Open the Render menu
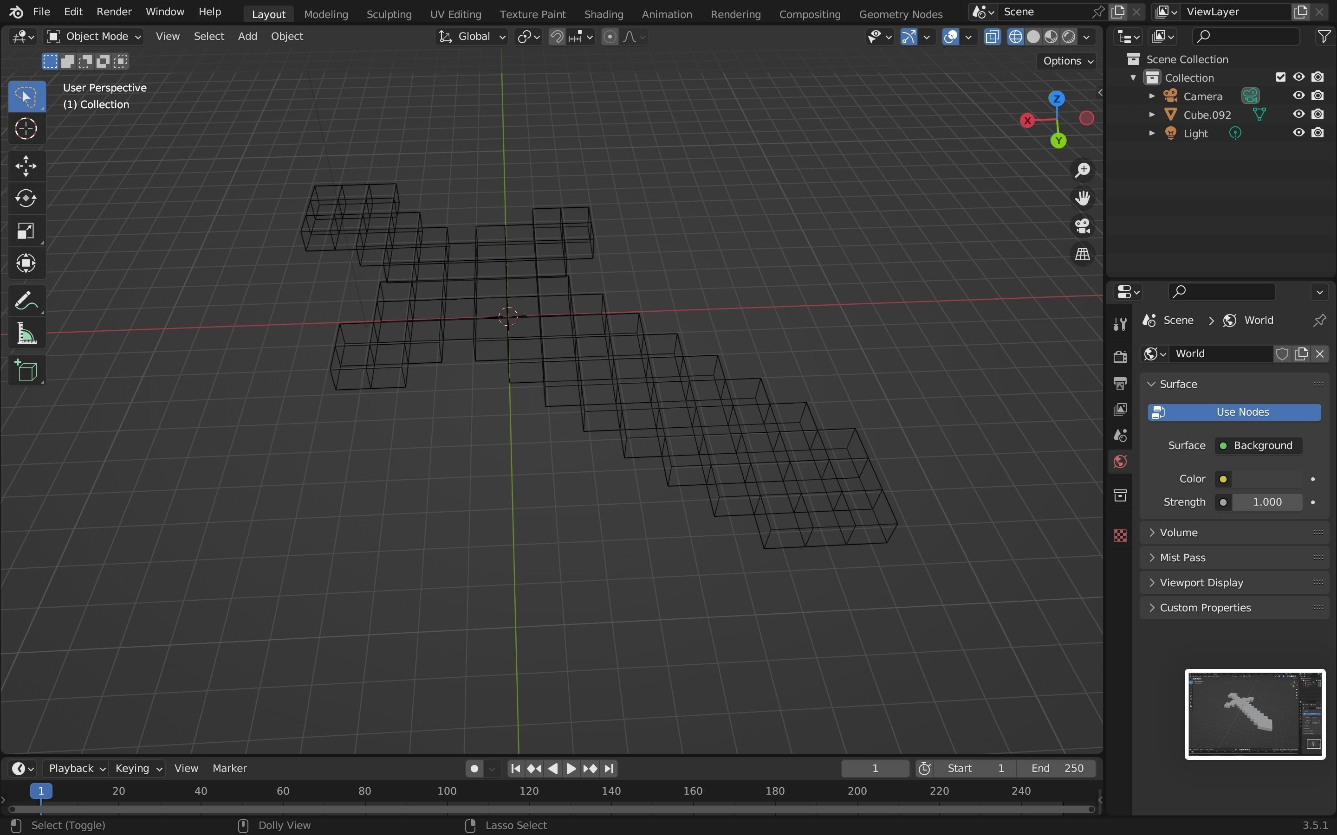The image size is (1337, 835). point(114,12)
